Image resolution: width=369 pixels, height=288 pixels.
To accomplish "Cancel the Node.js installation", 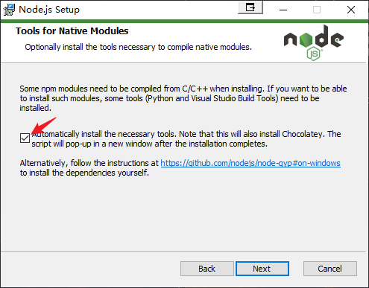I will coord(330,269).
